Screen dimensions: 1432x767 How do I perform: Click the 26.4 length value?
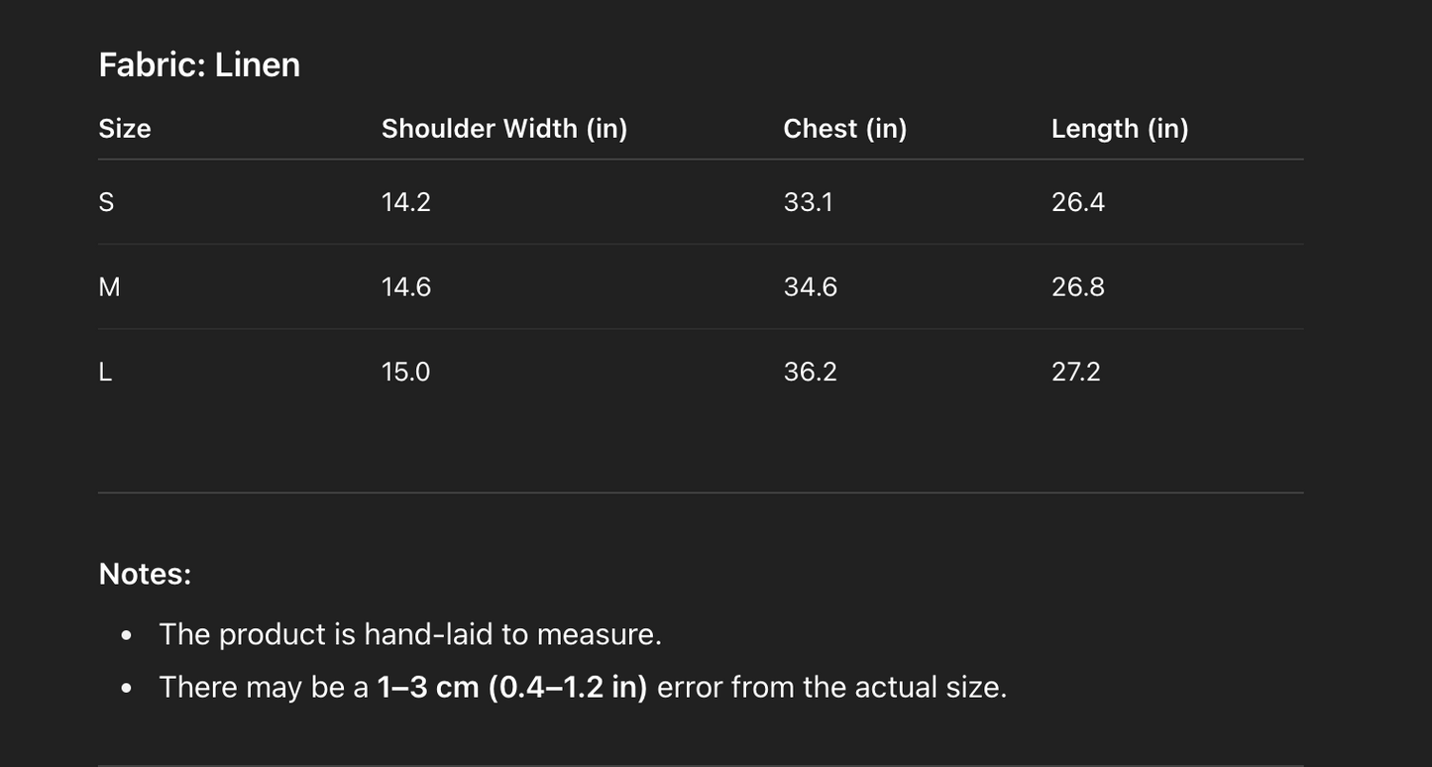click(x=1077, y=202)
